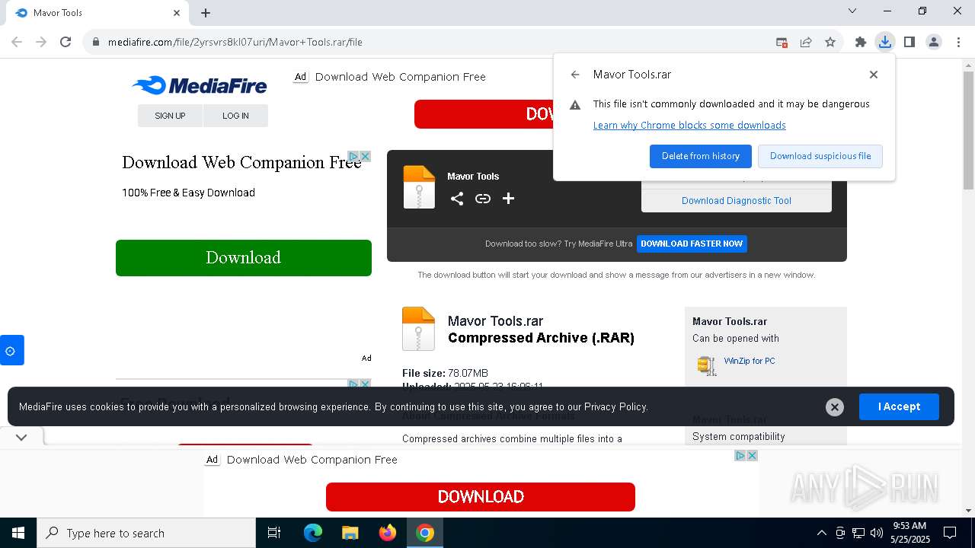
Task: Click DOWNLOAD FASTER NOW button
Action: [x=692, y=244]
